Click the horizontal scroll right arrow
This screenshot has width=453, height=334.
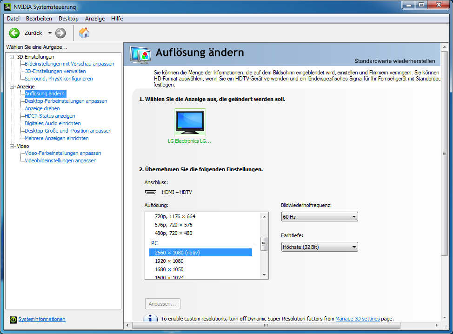pos(437,325)
